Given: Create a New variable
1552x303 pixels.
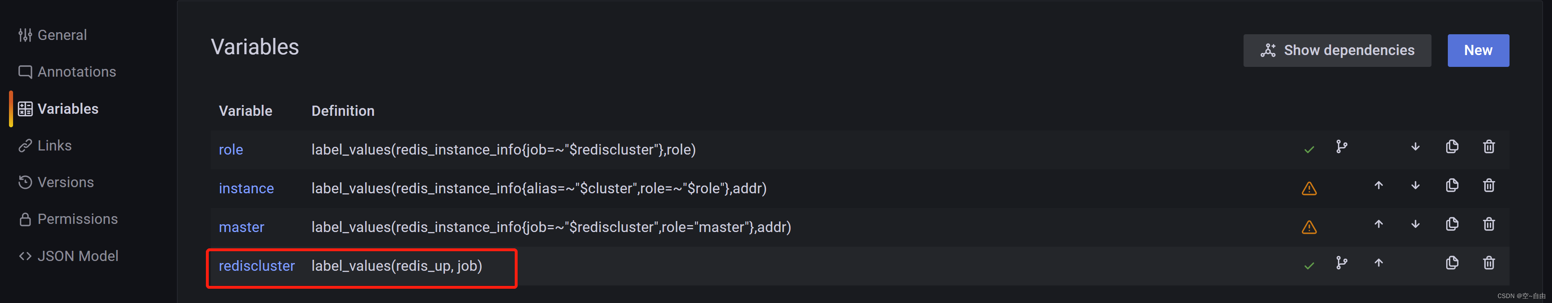Looking at the screenshot, I should point(1478,51).
